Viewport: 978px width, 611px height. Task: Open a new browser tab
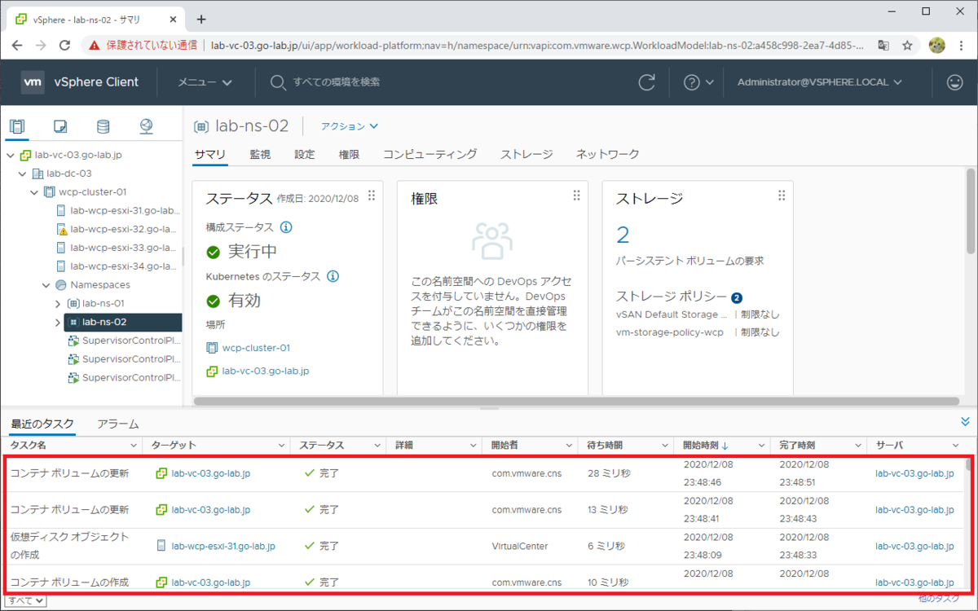click(x=201, y=19)
